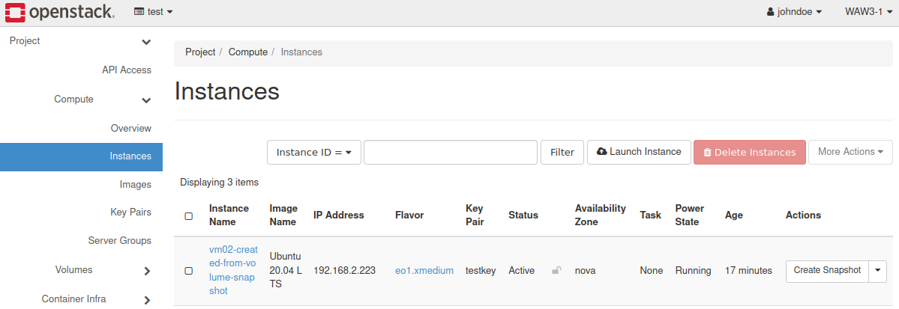Click the lock icon next to Active status
The height and width of the screenshot is (309, 899).
click(556, 271)
